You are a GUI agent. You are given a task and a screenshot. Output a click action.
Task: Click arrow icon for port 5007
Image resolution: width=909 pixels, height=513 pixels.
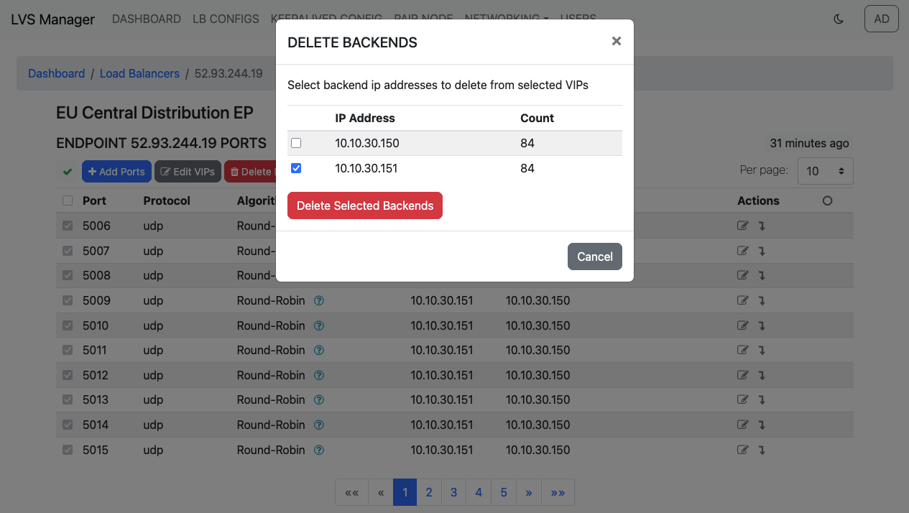point(762,251)
